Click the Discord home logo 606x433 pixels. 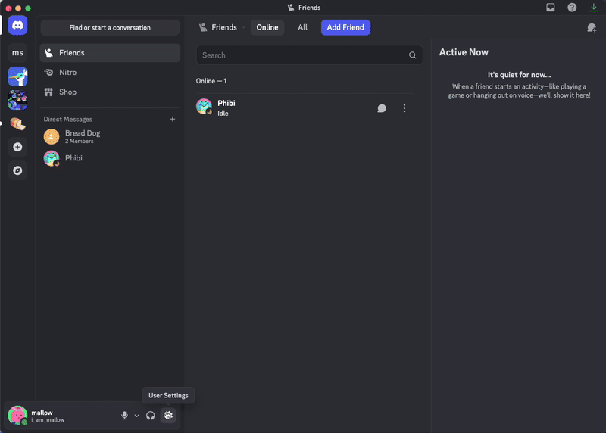(17, 25)
